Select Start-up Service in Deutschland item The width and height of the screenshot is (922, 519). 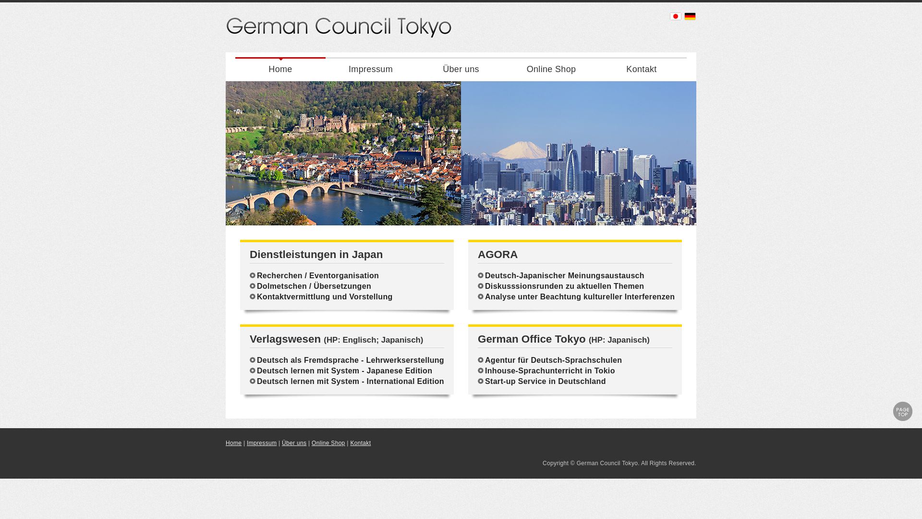point(545,382)
